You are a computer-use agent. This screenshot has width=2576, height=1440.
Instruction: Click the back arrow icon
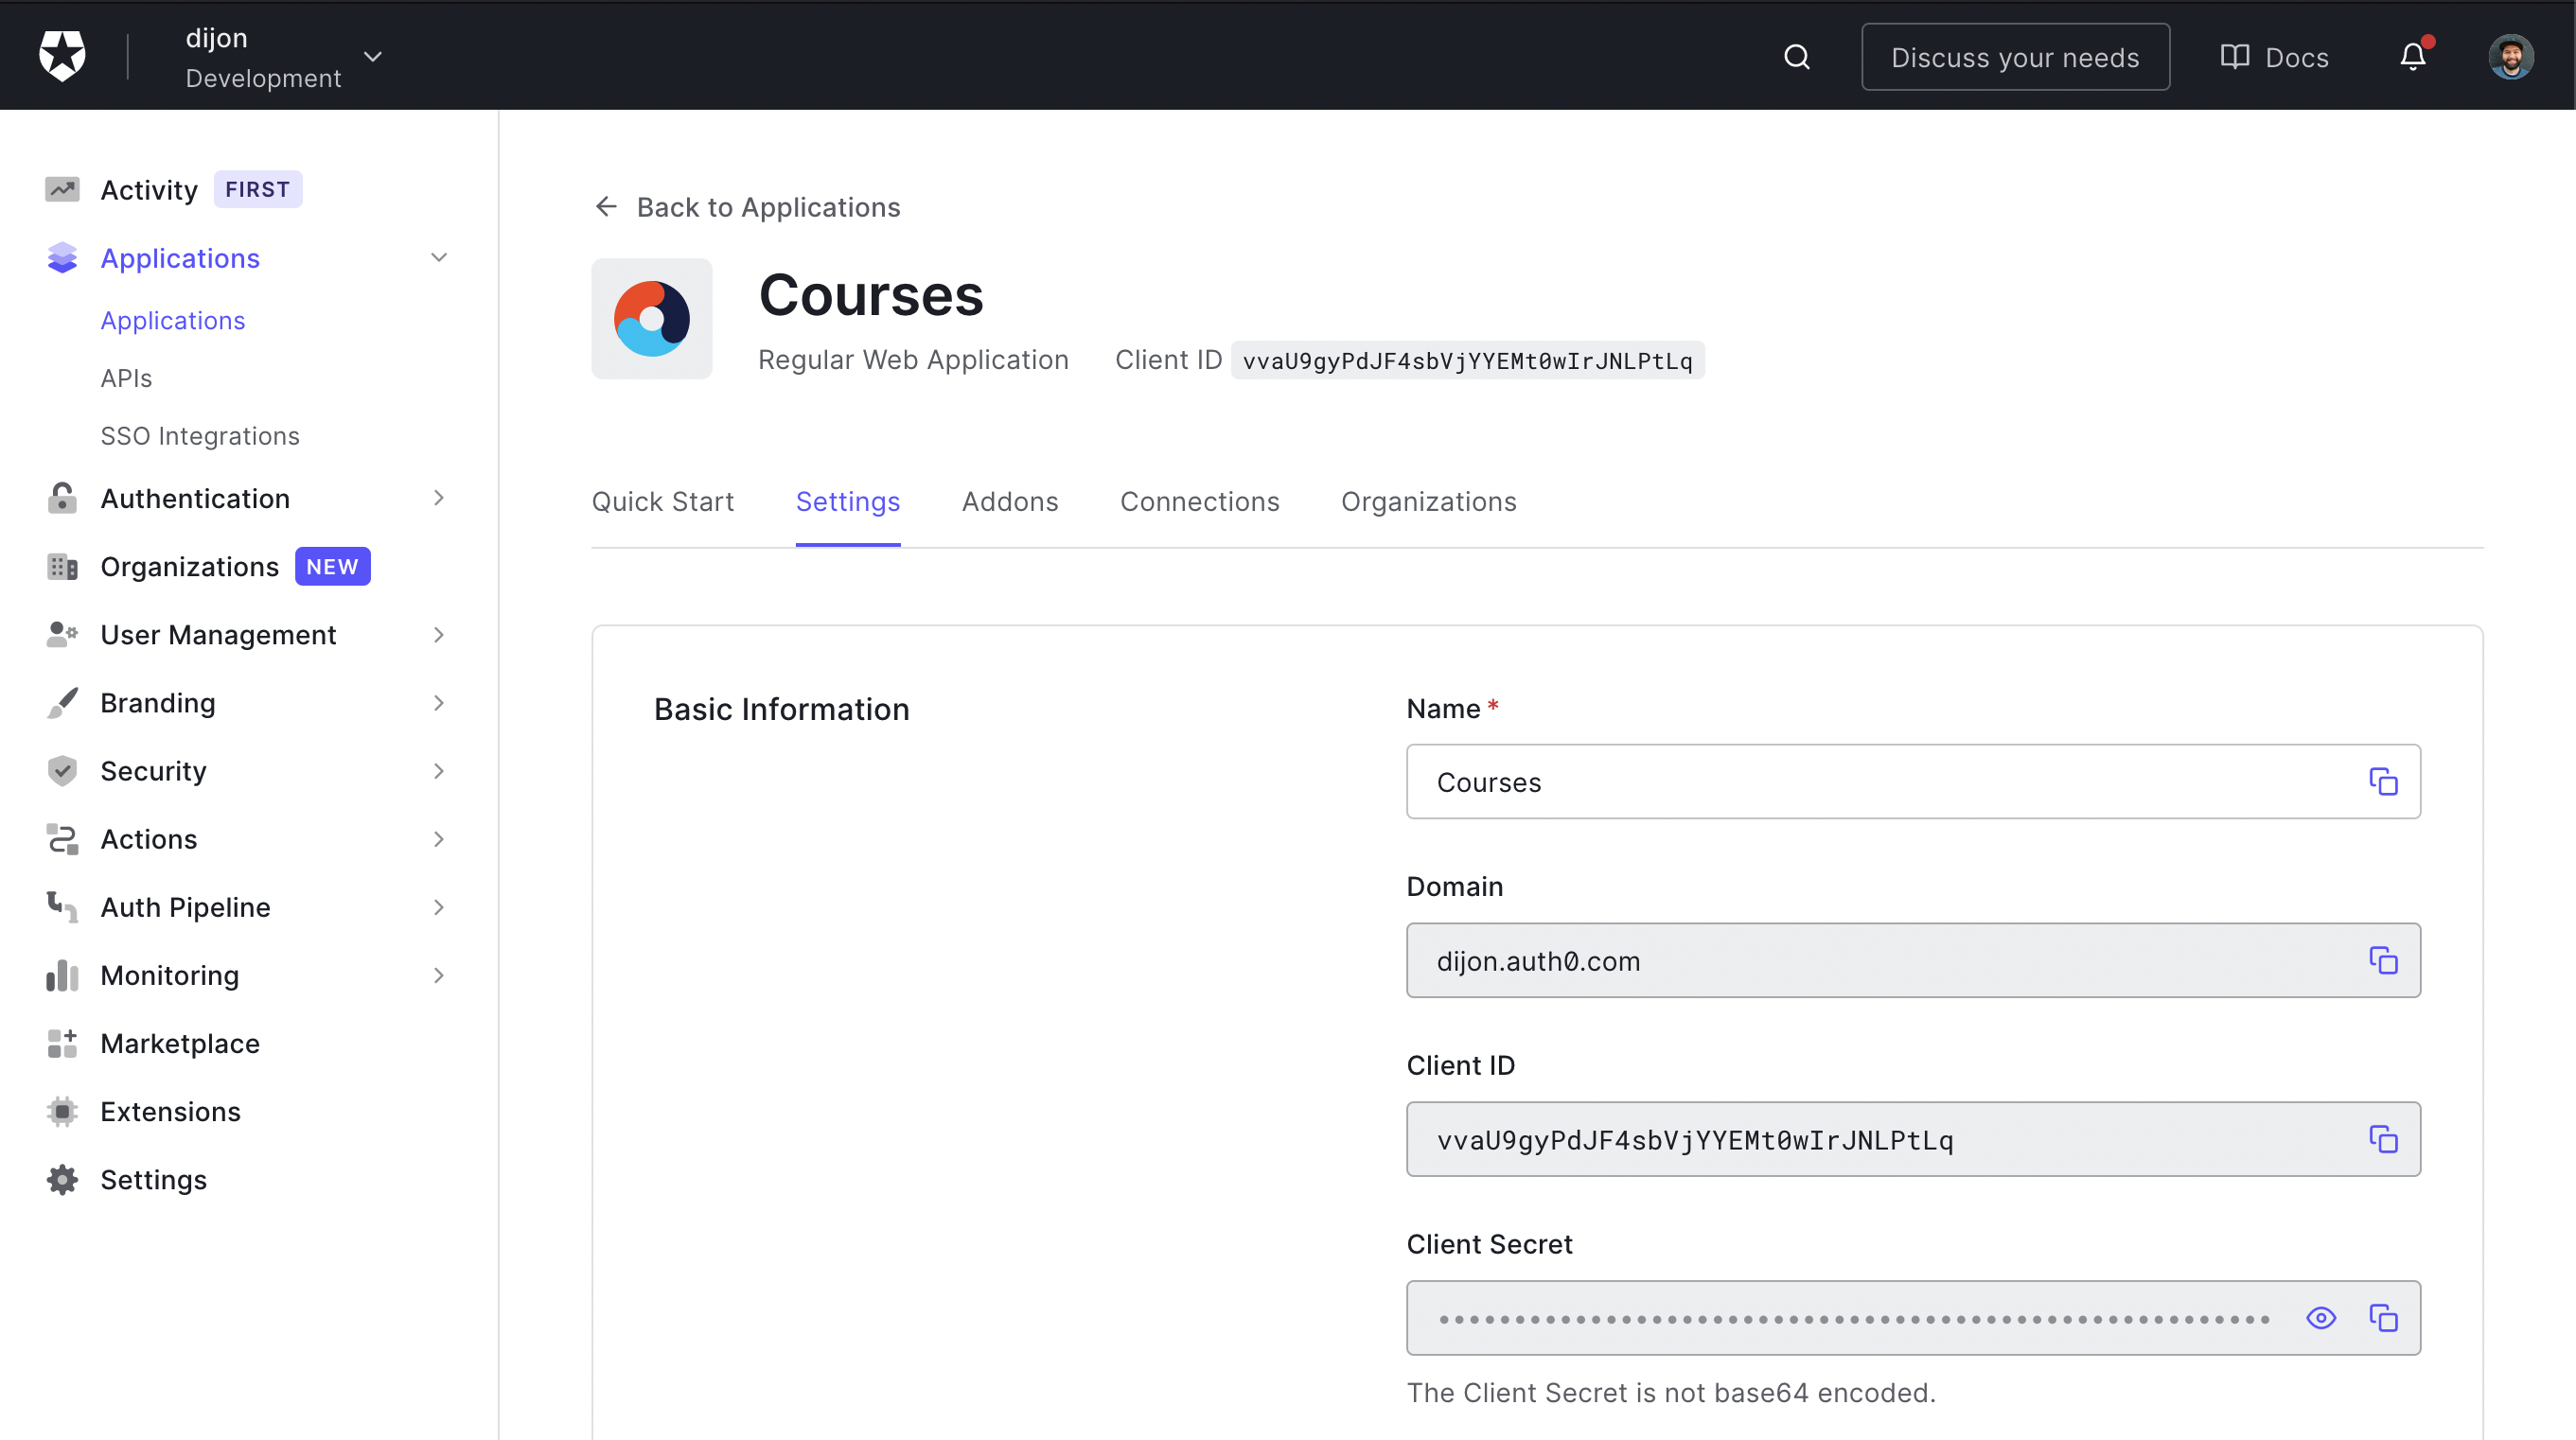click(606, 207)
